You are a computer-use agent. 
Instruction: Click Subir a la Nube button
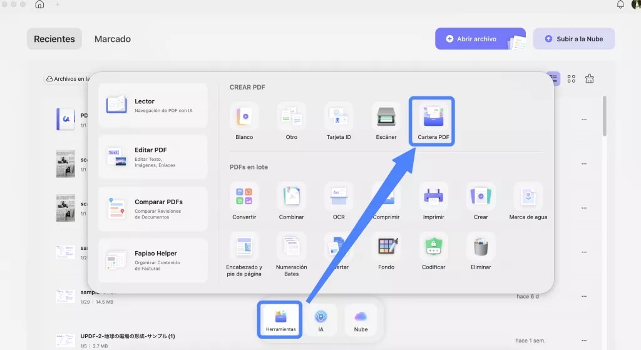(x=574, y=39)
